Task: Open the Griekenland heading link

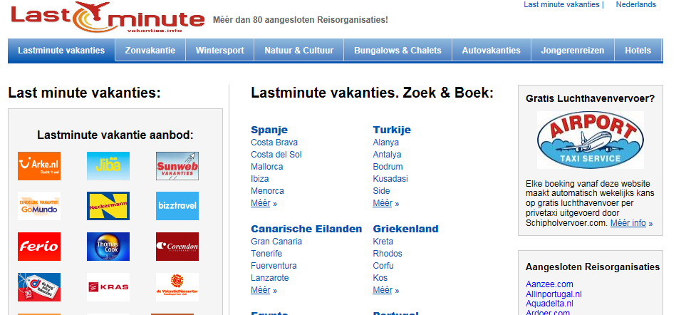Action: click(x=405, y=229)
